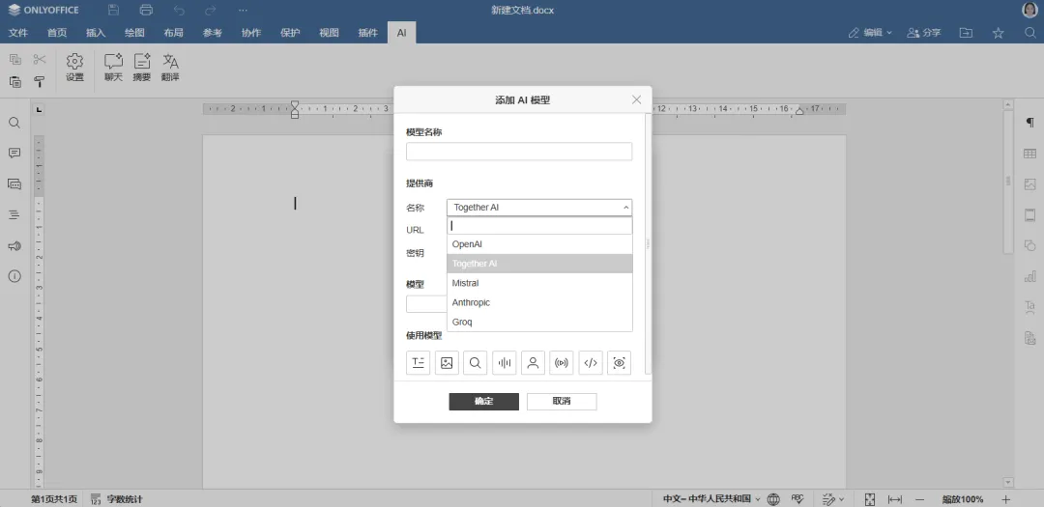1044x507 pixels.
Task: Select OpenAI from provider list
Action: tap(539, 244)
